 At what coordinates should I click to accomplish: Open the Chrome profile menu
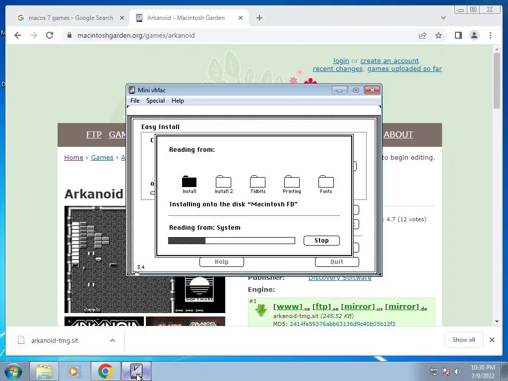474,35
